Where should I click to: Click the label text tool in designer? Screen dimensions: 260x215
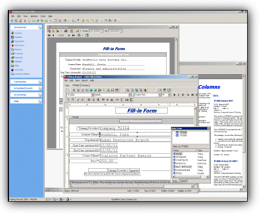point(74,90)
